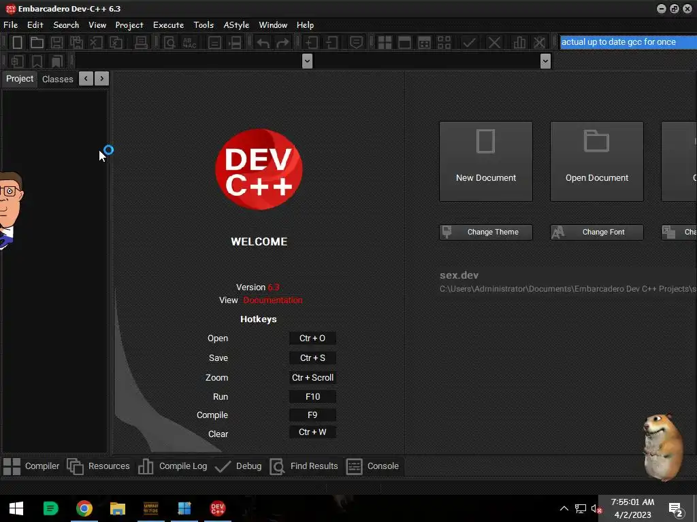Click the red 6.3 version link

coord(274,288)
